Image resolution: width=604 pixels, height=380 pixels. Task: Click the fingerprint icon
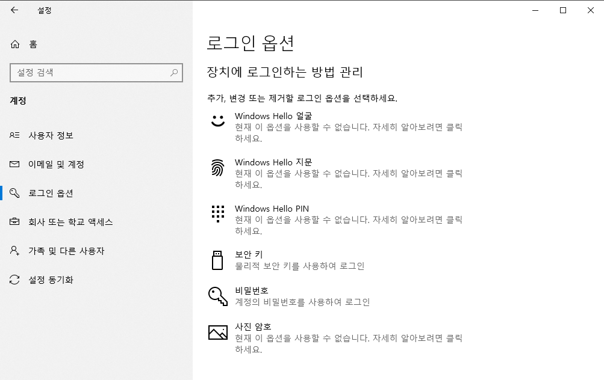pyautogui.click(x=217, y=168)
